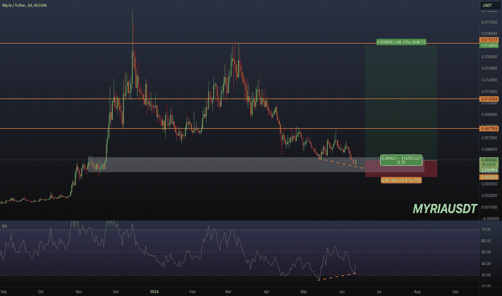Click the 2024 label on time axis

pos(154,292)
